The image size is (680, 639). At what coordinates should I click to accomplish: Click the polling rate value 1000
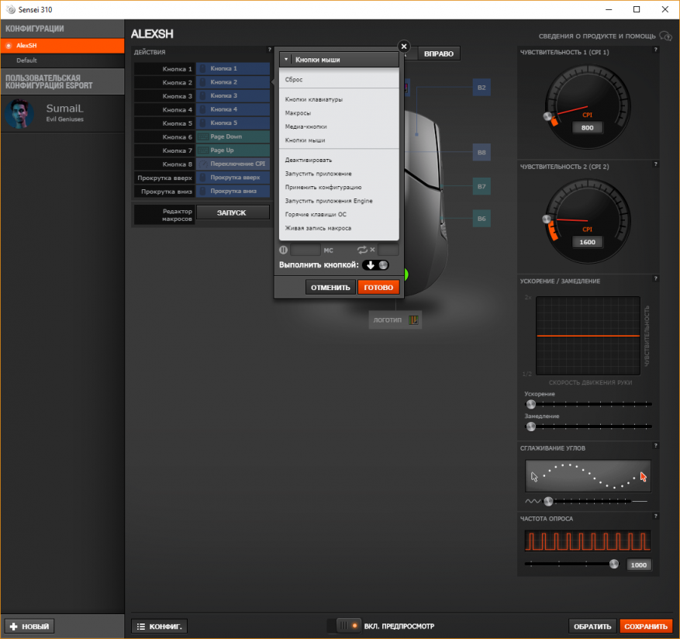(639, 565)
